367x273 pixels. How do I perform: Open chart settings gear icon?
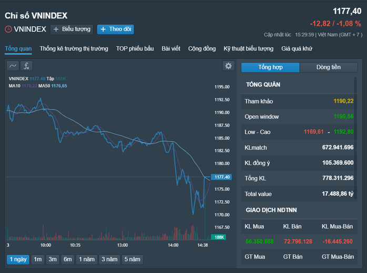pyautogui.click(x=228, y=66)
